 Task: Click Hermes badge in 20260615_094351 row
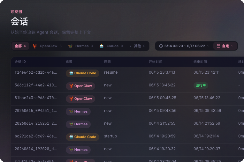click(x=78, y=111)
